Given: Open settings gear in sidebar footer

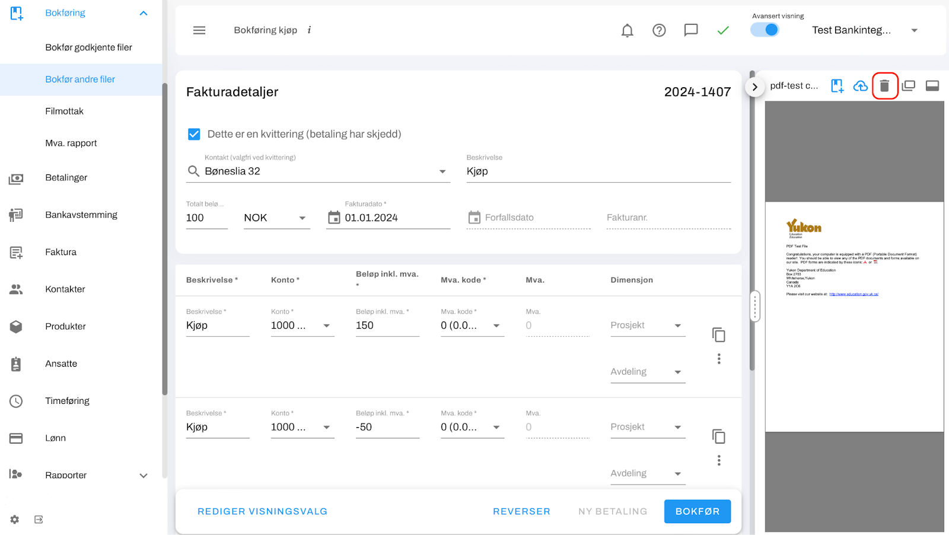Looking at the screenshot, I should [x=15, y=520].
